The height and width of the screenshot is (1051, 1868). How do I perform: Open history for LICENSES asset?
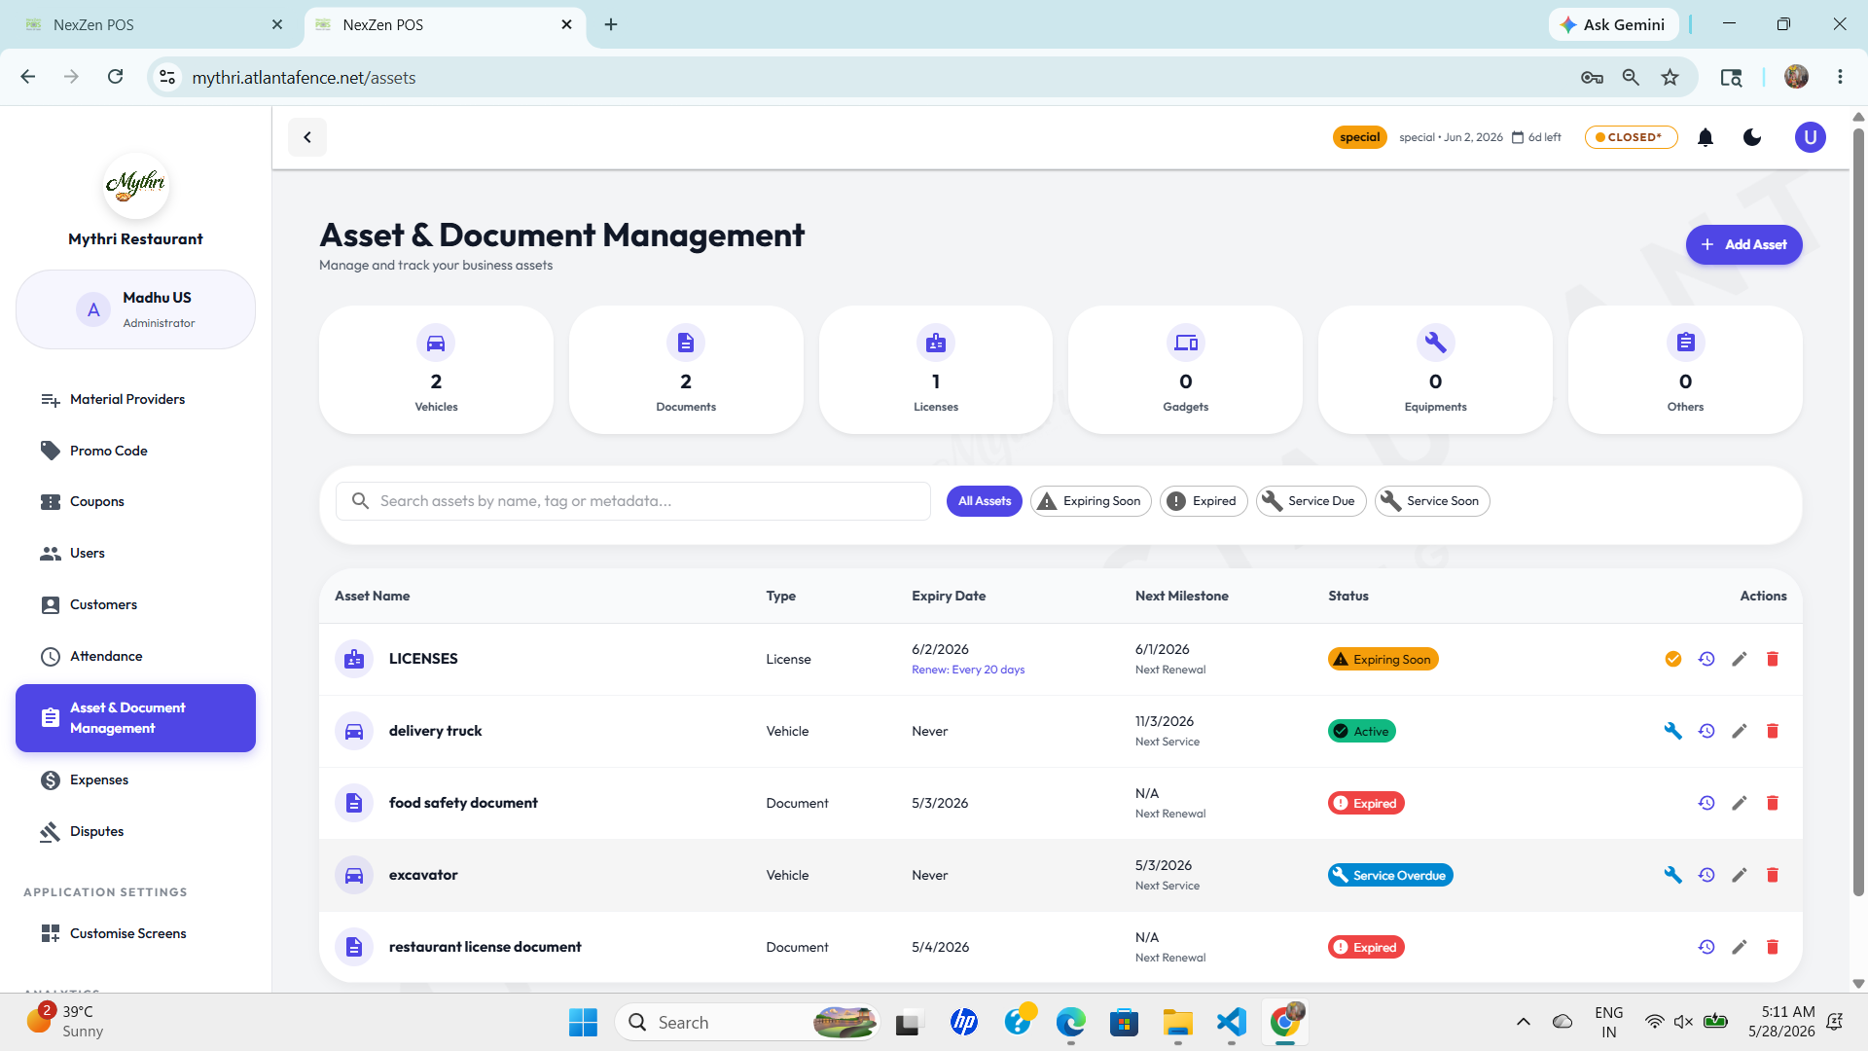tap(1706, 659)
